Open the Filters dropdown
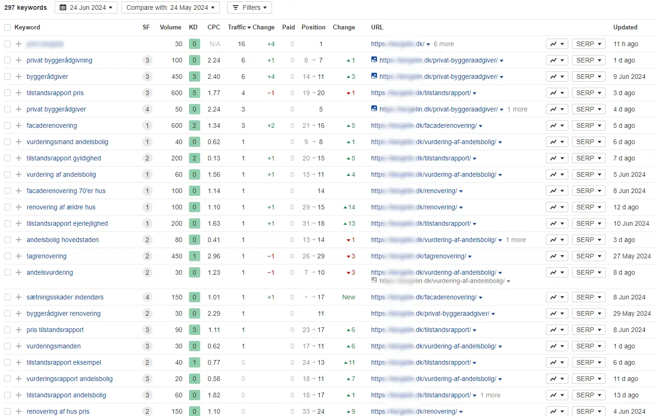 click(249, 7)
